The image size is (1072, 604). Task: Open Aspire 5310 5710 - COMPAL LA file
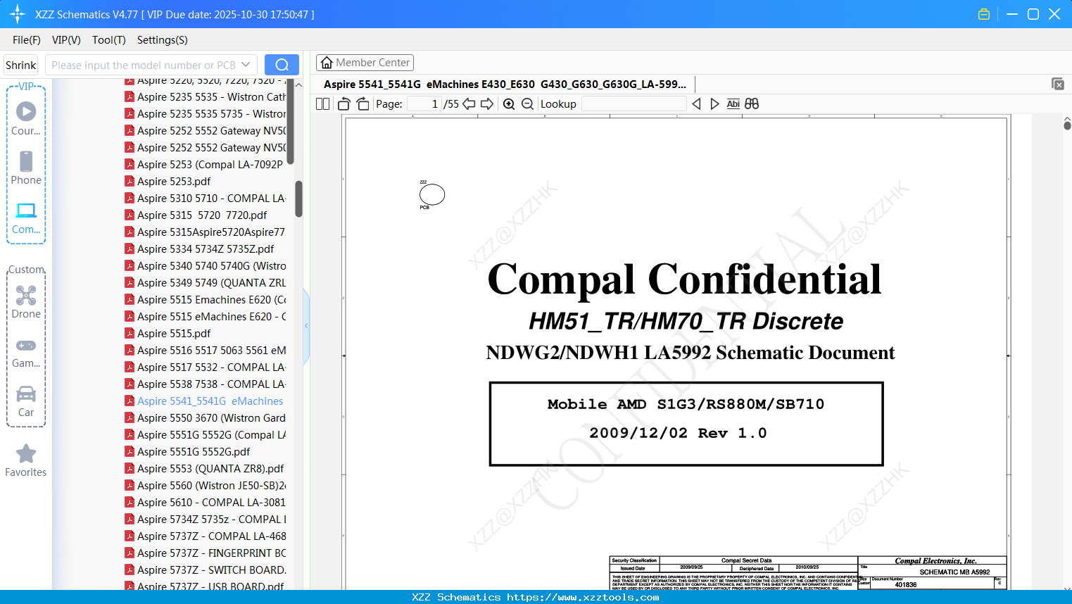[x=211, y=199]
